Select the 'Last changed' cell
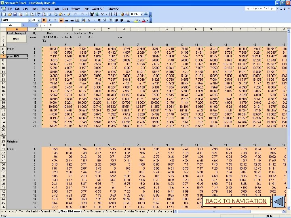 17,33
